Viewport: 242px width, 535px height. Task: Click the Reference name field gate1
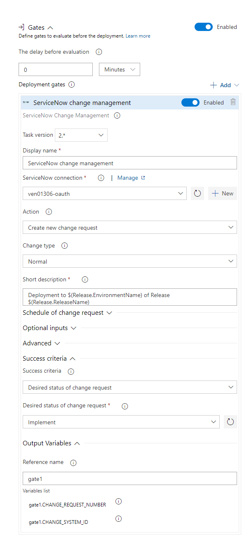[130, 479]
